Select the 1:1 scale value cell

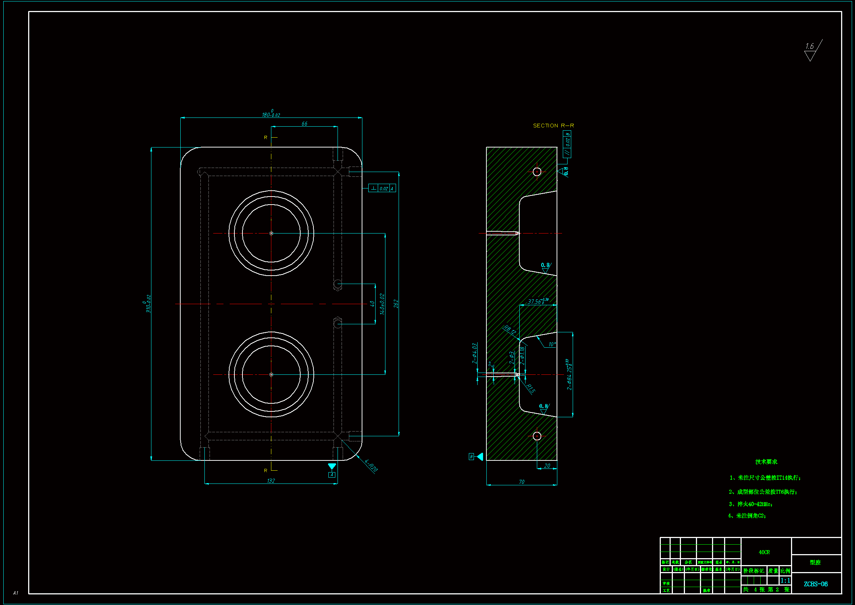785,581
